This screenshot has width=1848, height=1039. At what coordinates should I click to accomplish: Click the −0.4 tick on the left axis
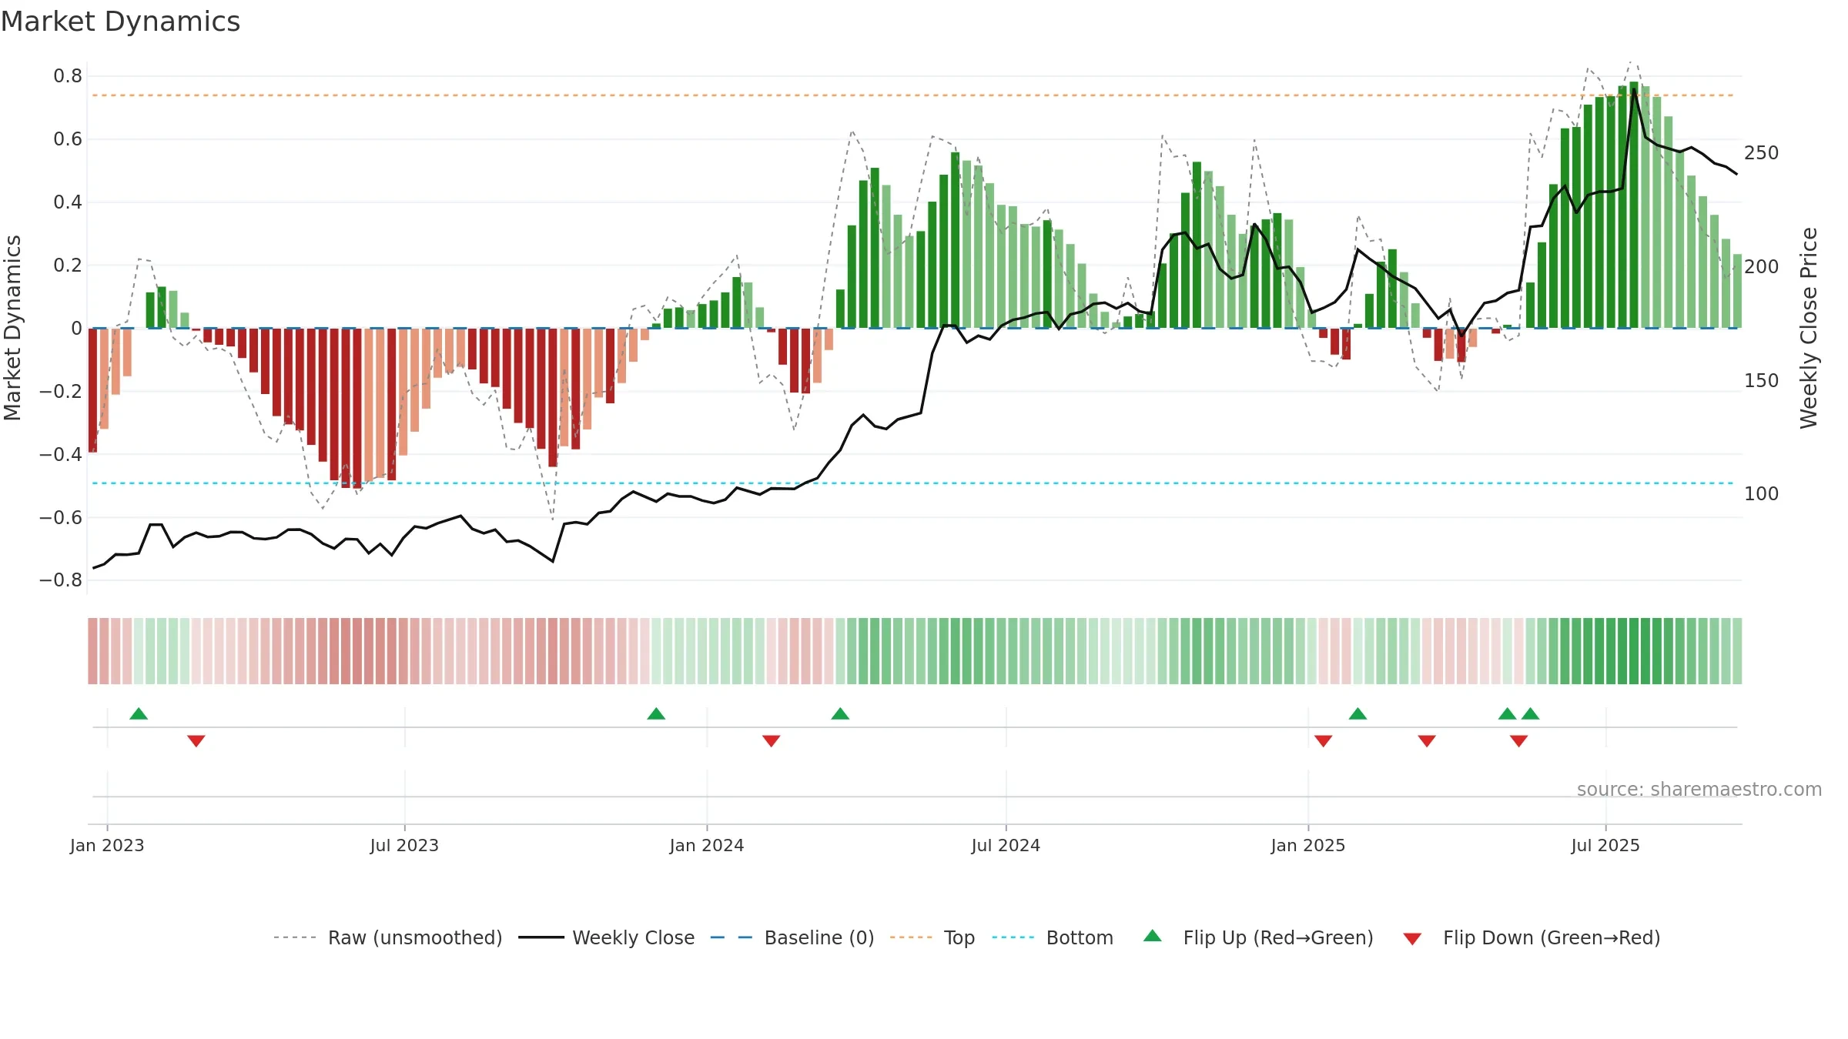[x=61, y=454]
